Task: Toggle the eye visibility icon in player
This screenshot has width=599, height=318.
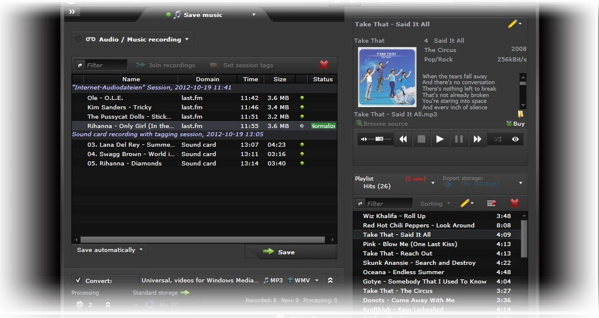Action: click(x=515, y=139)
